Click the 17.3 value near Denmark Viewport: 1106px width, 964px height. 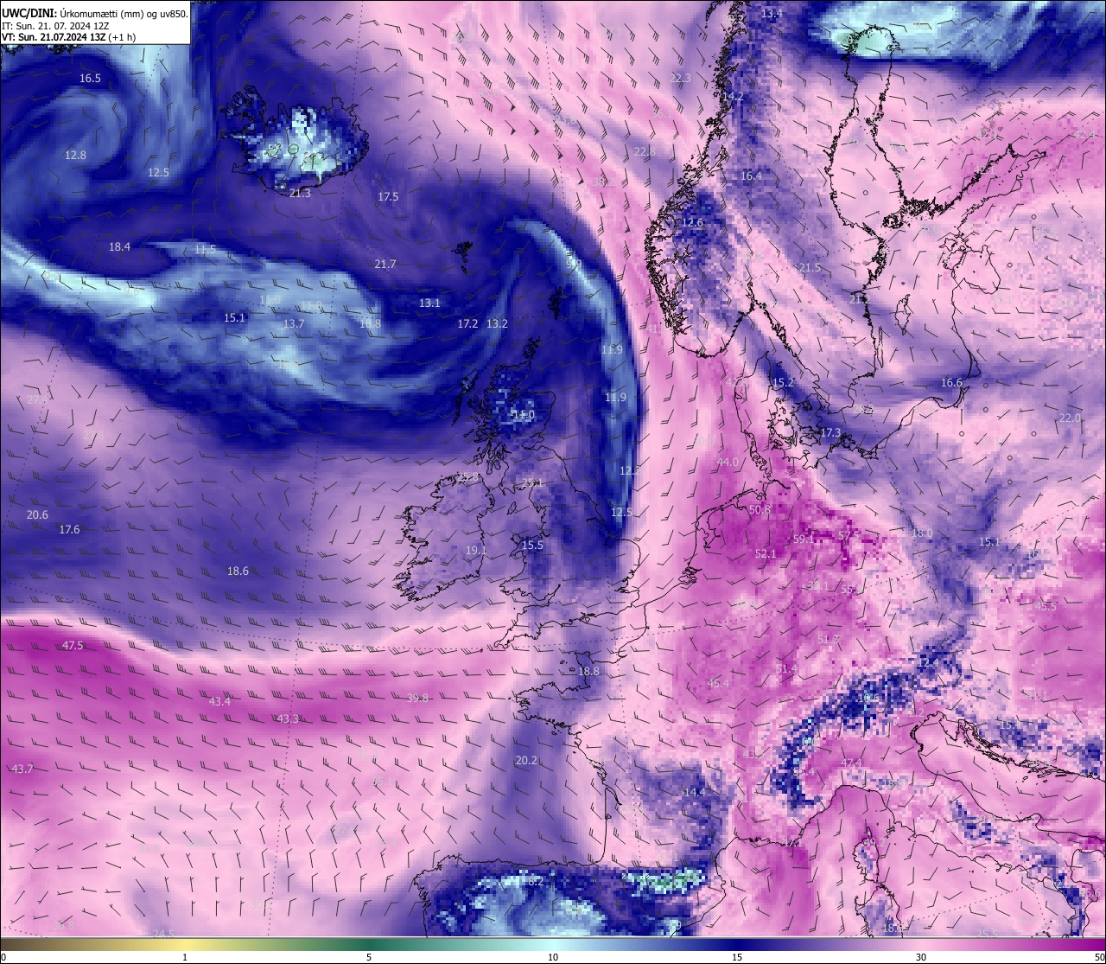point(830,432)
